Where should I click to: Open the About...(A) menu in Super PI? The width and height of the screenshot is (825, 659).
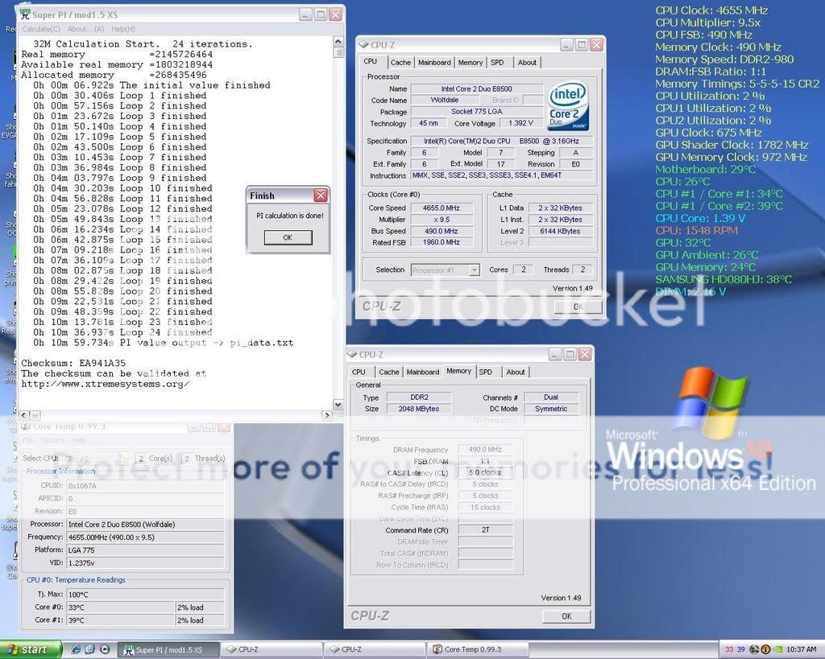[x=85, y=29]
